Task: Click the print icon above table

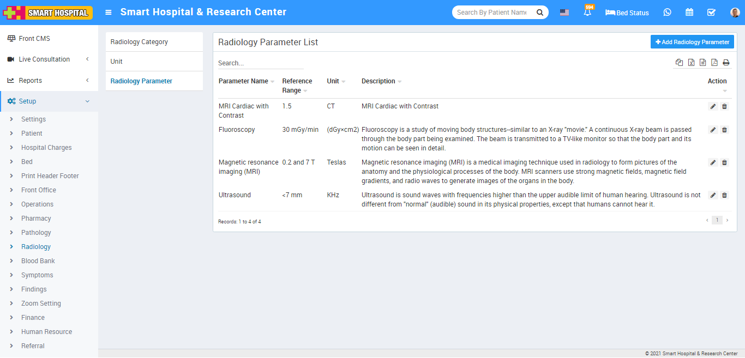Action: pos(726,63)
